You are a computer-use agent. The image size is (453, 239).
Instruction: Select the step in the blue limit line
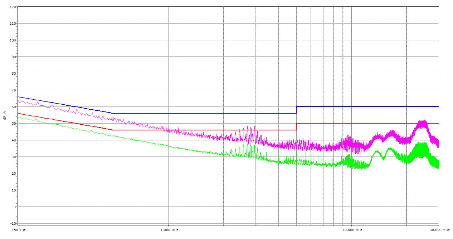pyautogui.click(x=296, y=110)
